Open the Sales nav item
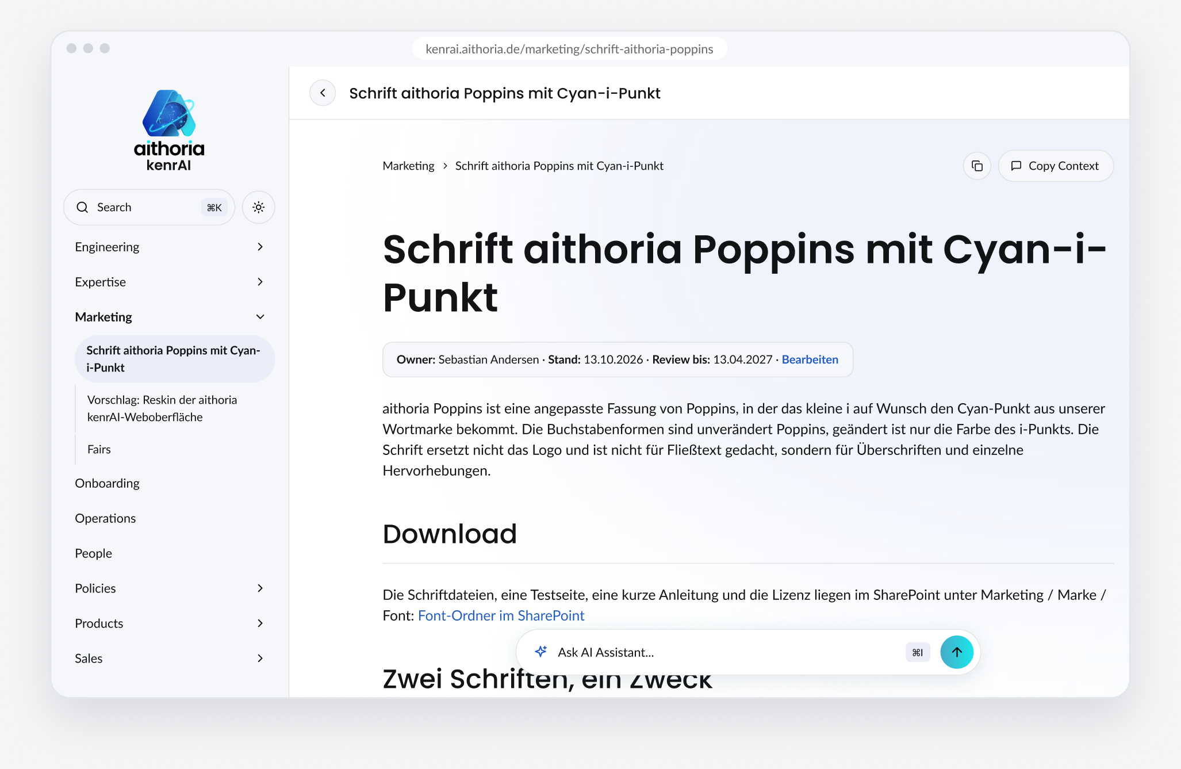 coord(89,658)
